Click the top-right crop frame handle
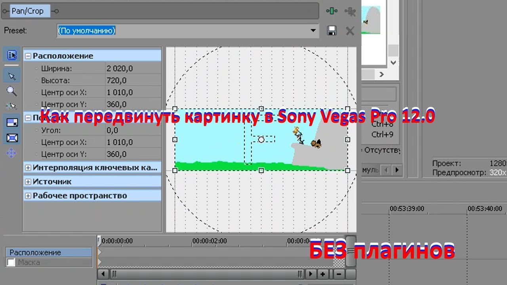The height and width of the screenshot is (285, 507). [x=347, y=108]
